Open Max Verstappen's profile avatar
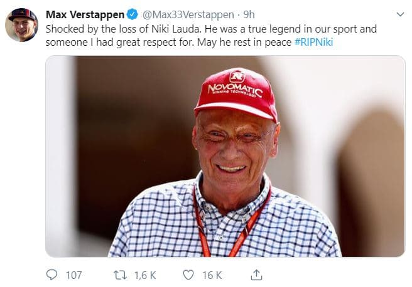 tap(21, 25)
